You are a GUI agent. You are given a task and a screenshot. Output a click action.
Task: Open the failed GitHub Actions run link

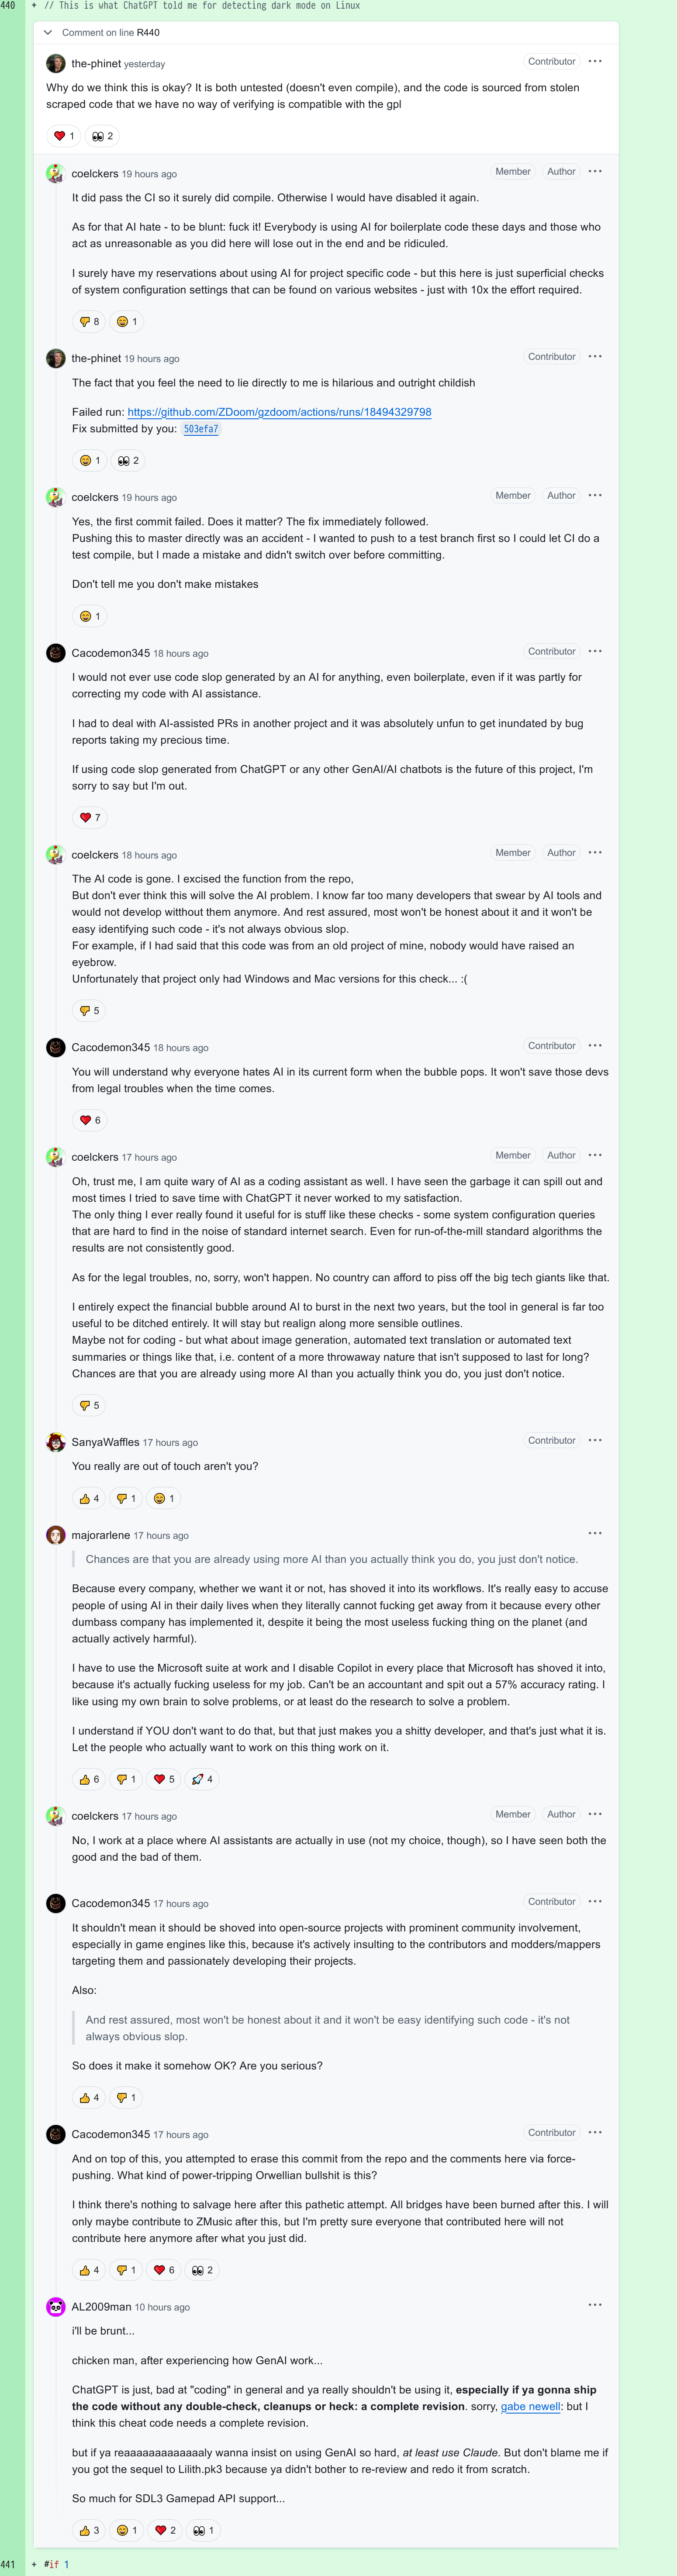[x=279, y=412]
